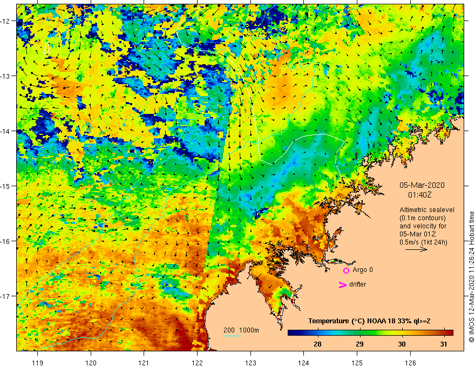Select the '05-Mar-2020' date text
This screenshot has height=367, width=475.
[422, 185]
